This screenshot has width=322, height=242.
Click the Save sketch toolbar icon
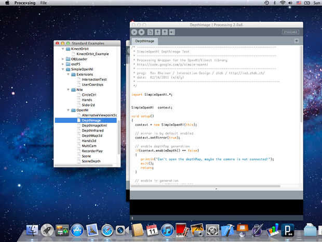click(165, 32)
